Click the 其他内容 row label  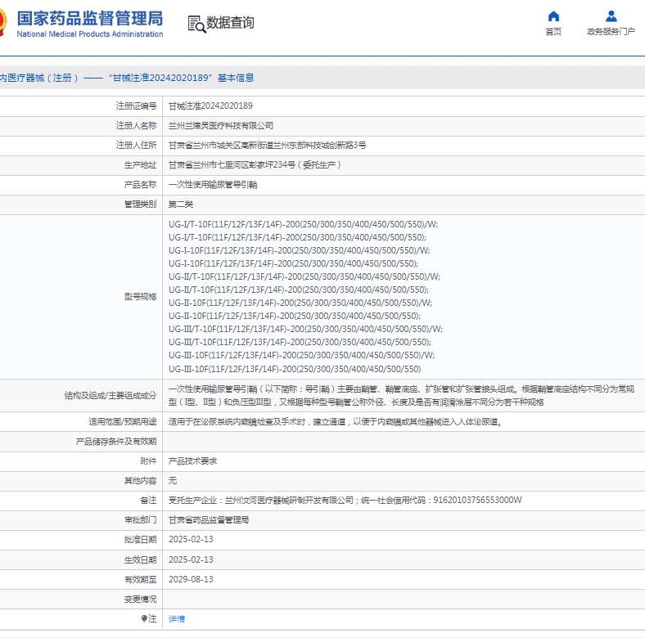(140, 481)
